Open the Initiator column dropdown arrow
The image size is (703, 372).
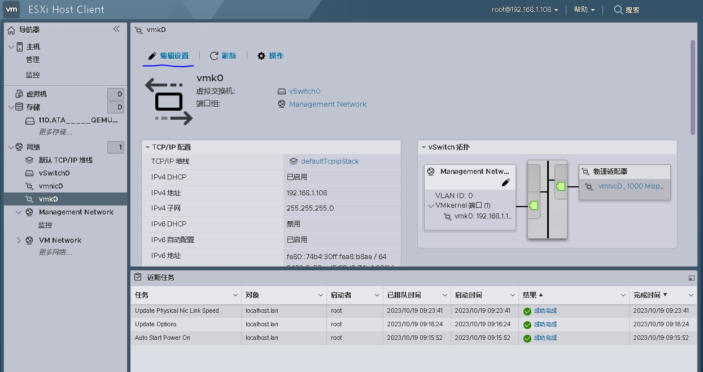pos(376,295)
